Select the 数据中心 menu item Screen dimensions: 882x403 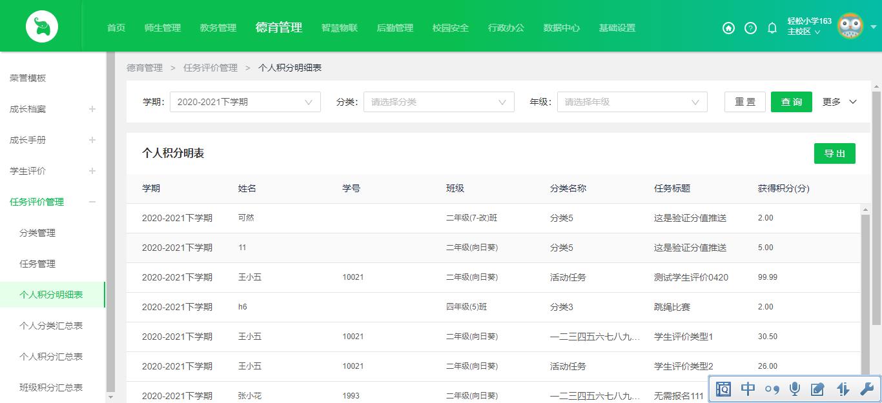562,28
